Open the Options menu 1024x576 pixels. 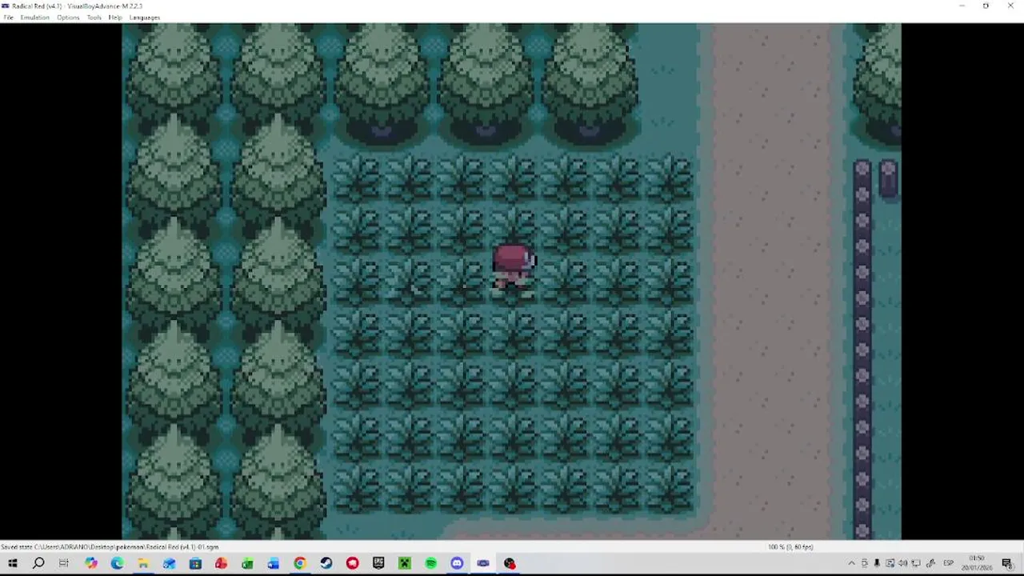(68, 18)
